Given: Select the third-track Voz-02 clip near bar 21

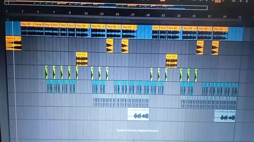Looking at the screenshot, I should (x=171, y=61).
